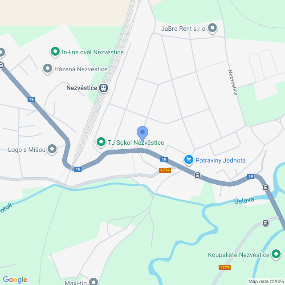This screenshot has width=285, height=285.
Task: Click the Potraviny Jednota label
Action: pos(220,160)
